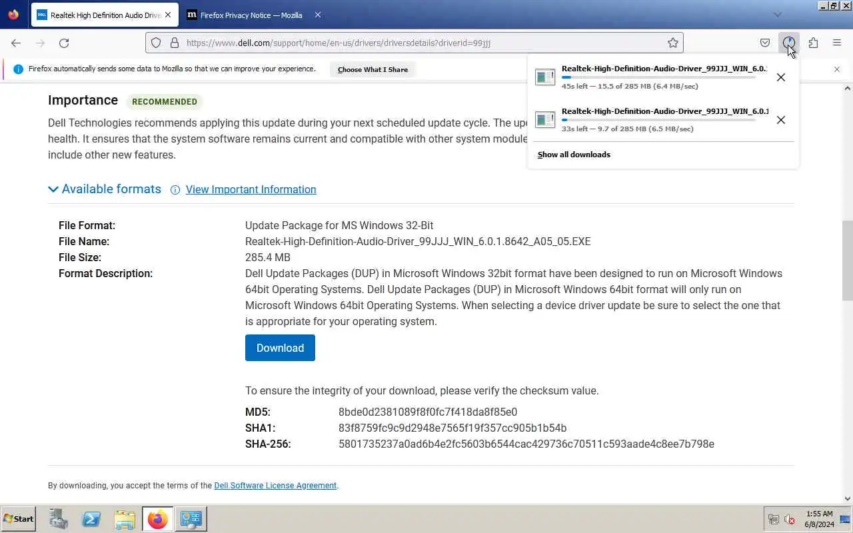Click the Importance heading
The height and width of the screenshot is (533, 853).
coord(83,100)
